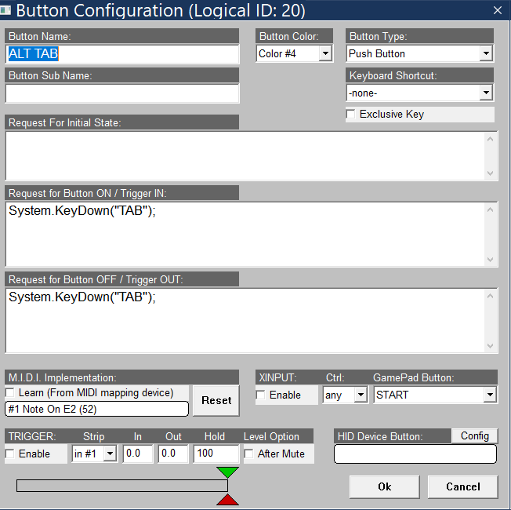Click down arrow of Initial State scrollbar

490,173
